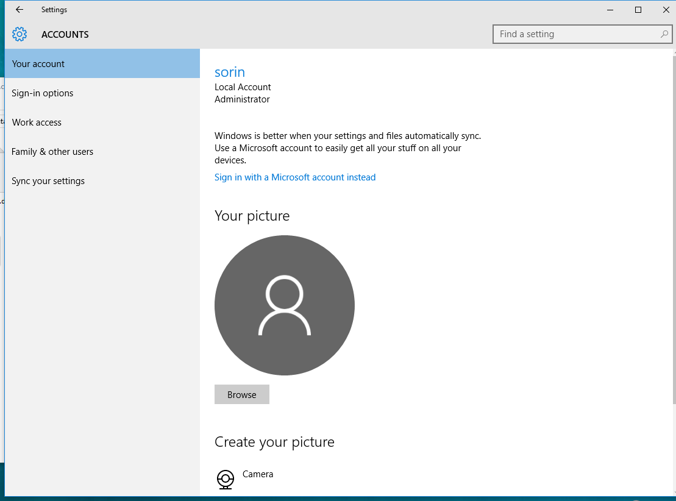
Task: Click the Camera option to create a picture
Action: coord(258,474)
